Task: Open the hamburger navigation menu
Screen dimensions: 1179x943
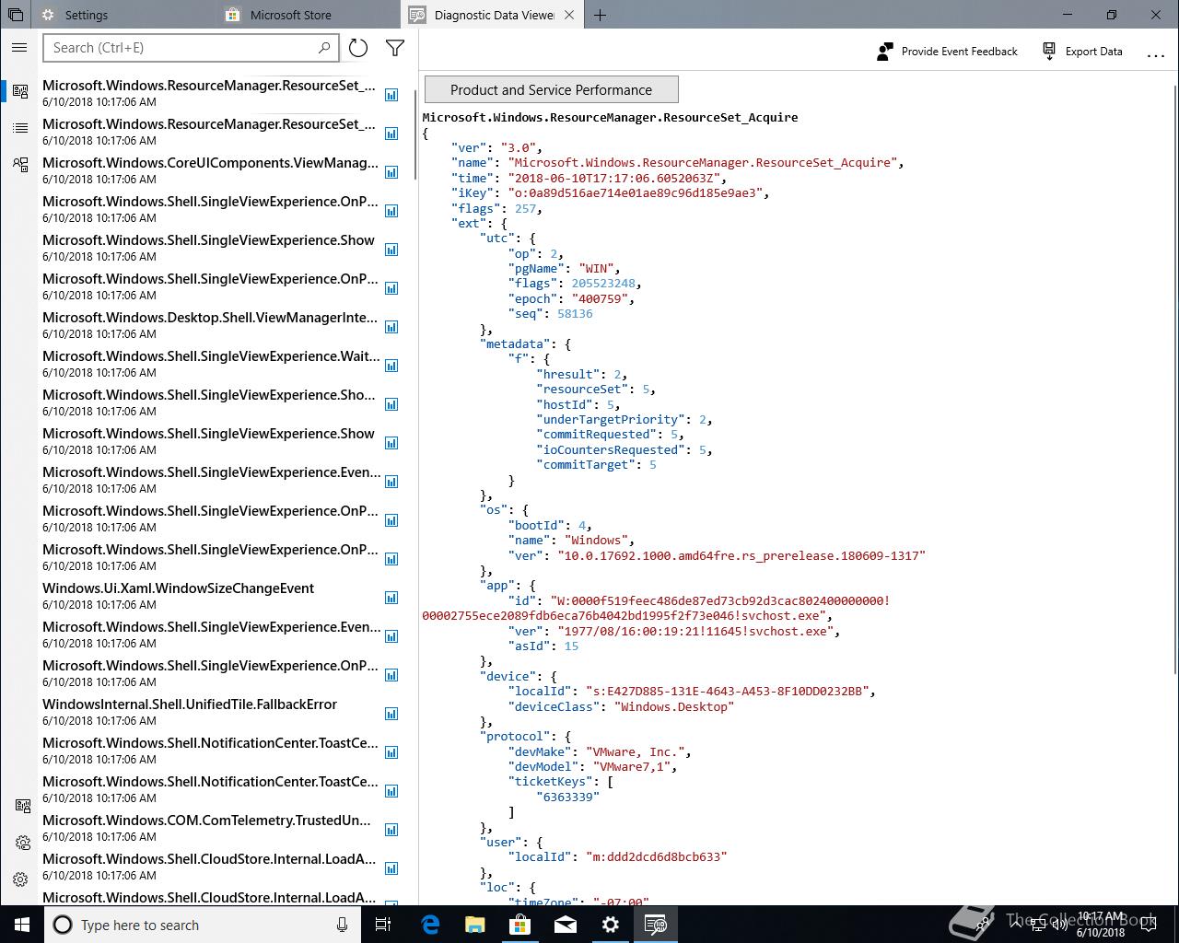Action: [19, 48]
